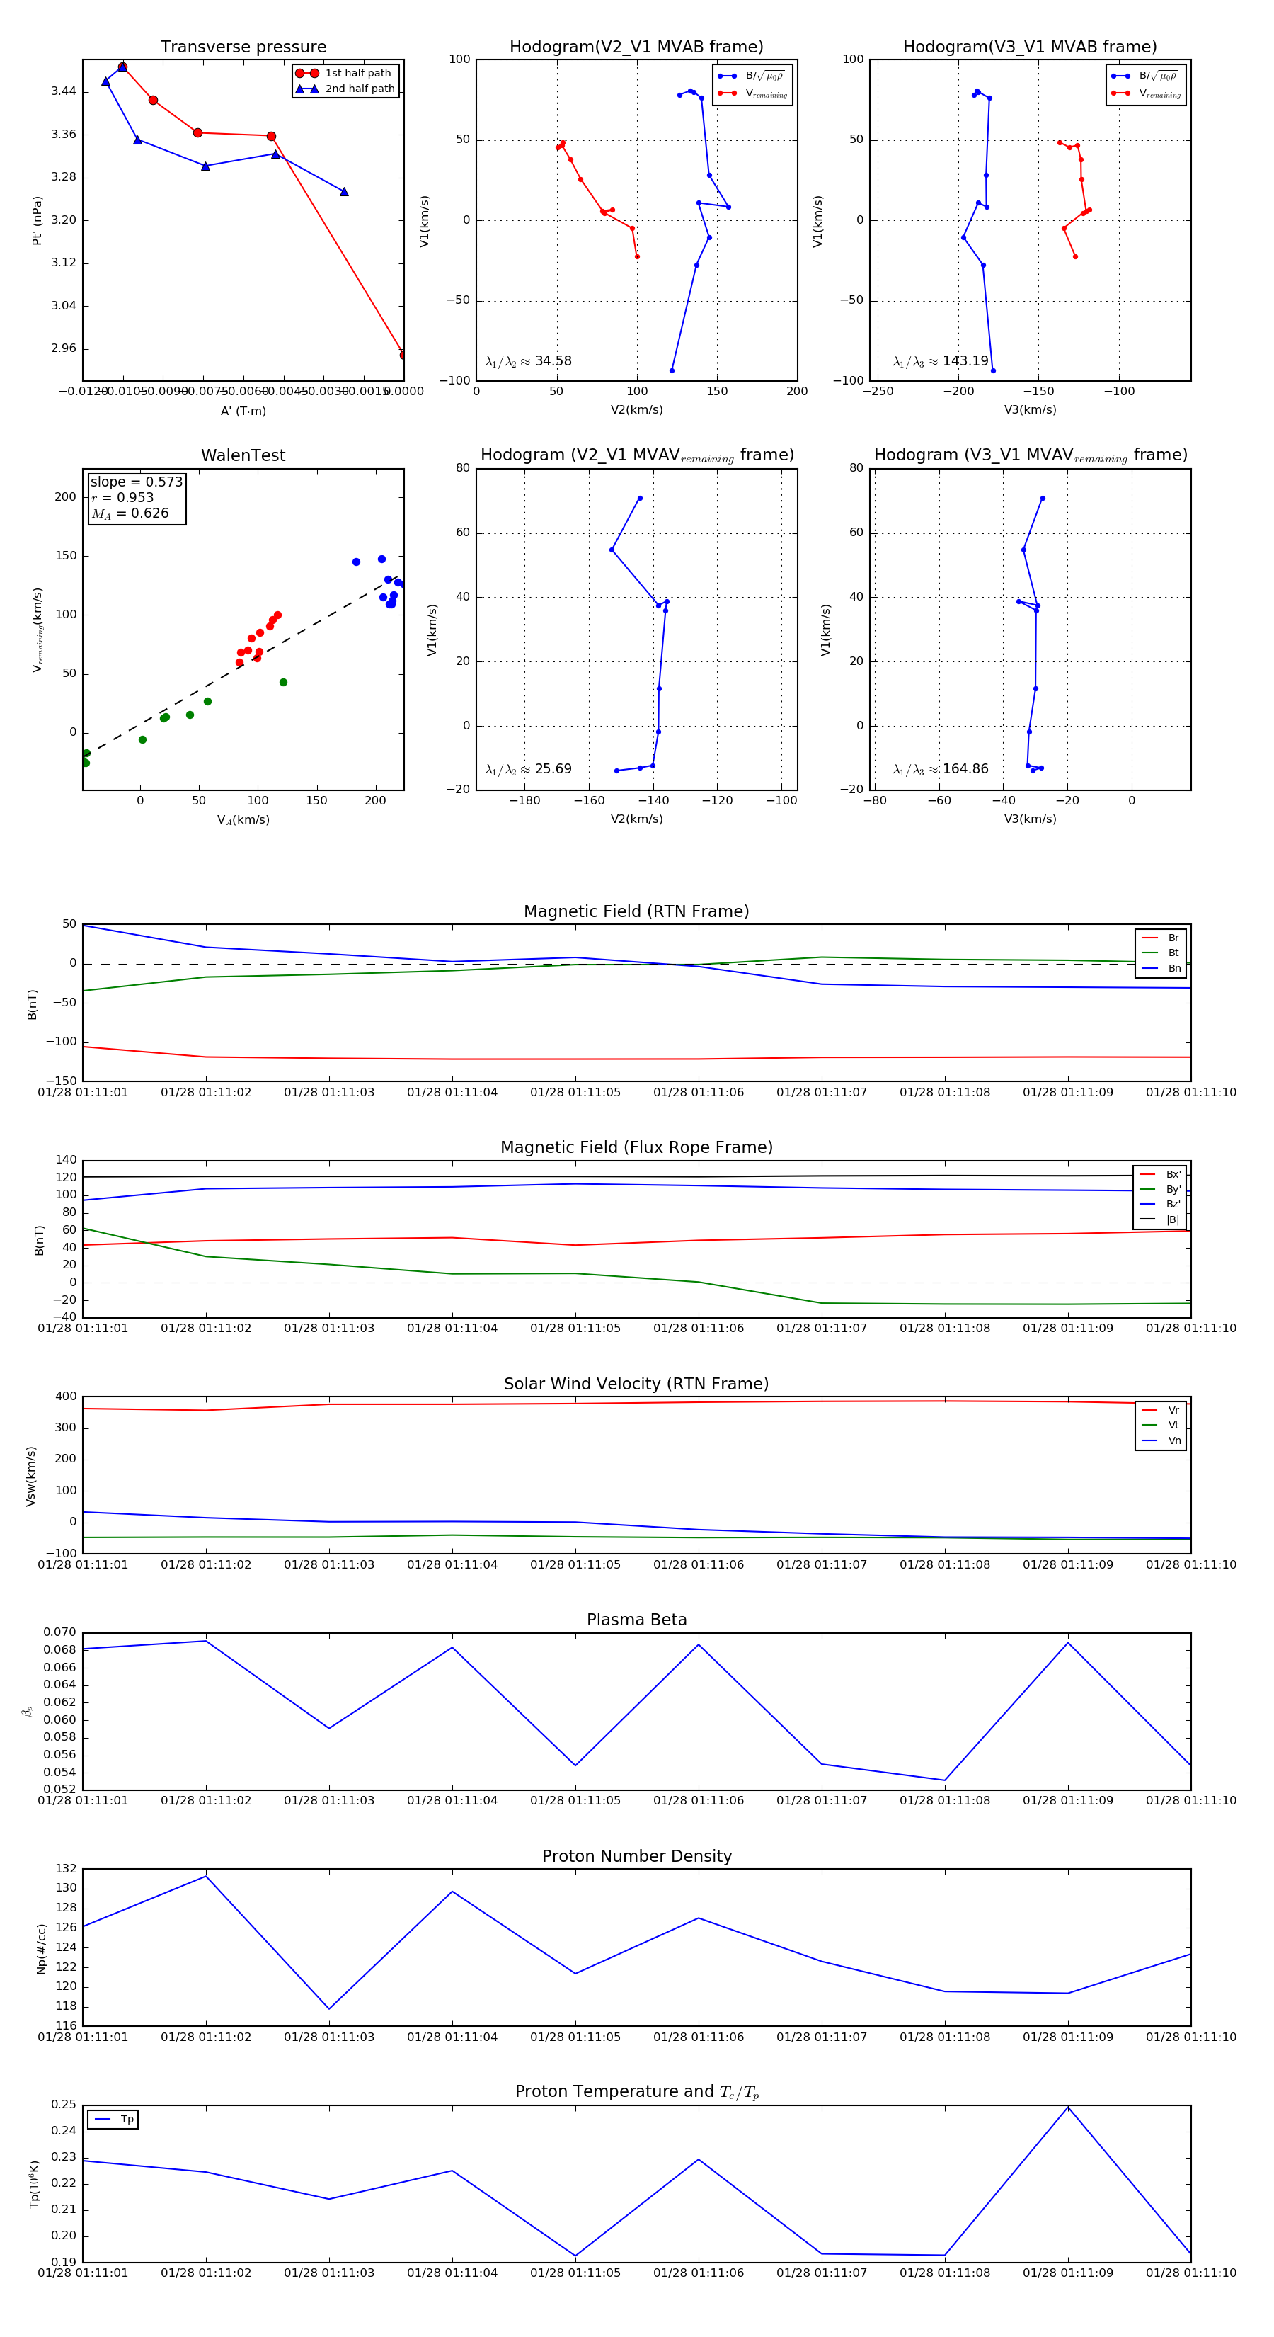This screenshot has width=1274, height=2337.
Task: Click the "Vn" legend label
Action: (x=1174, y=1440)
